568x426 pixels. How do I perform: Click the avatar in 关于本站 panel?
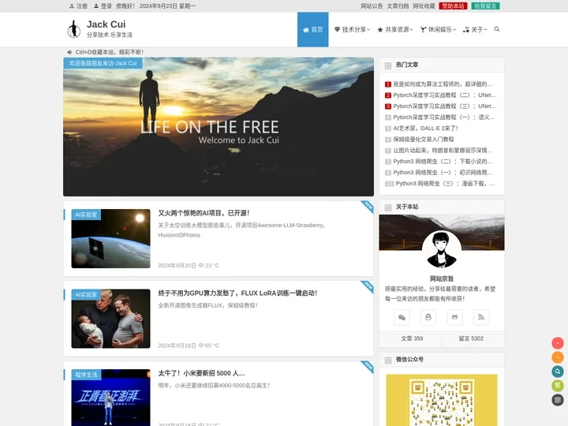tap(442, 249)
